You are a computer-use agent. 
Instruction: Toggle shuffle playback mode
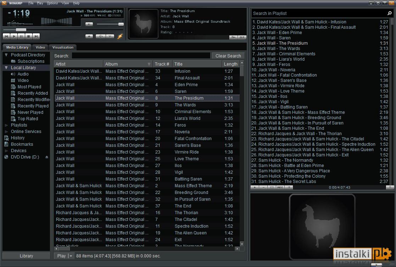[101, 37]
